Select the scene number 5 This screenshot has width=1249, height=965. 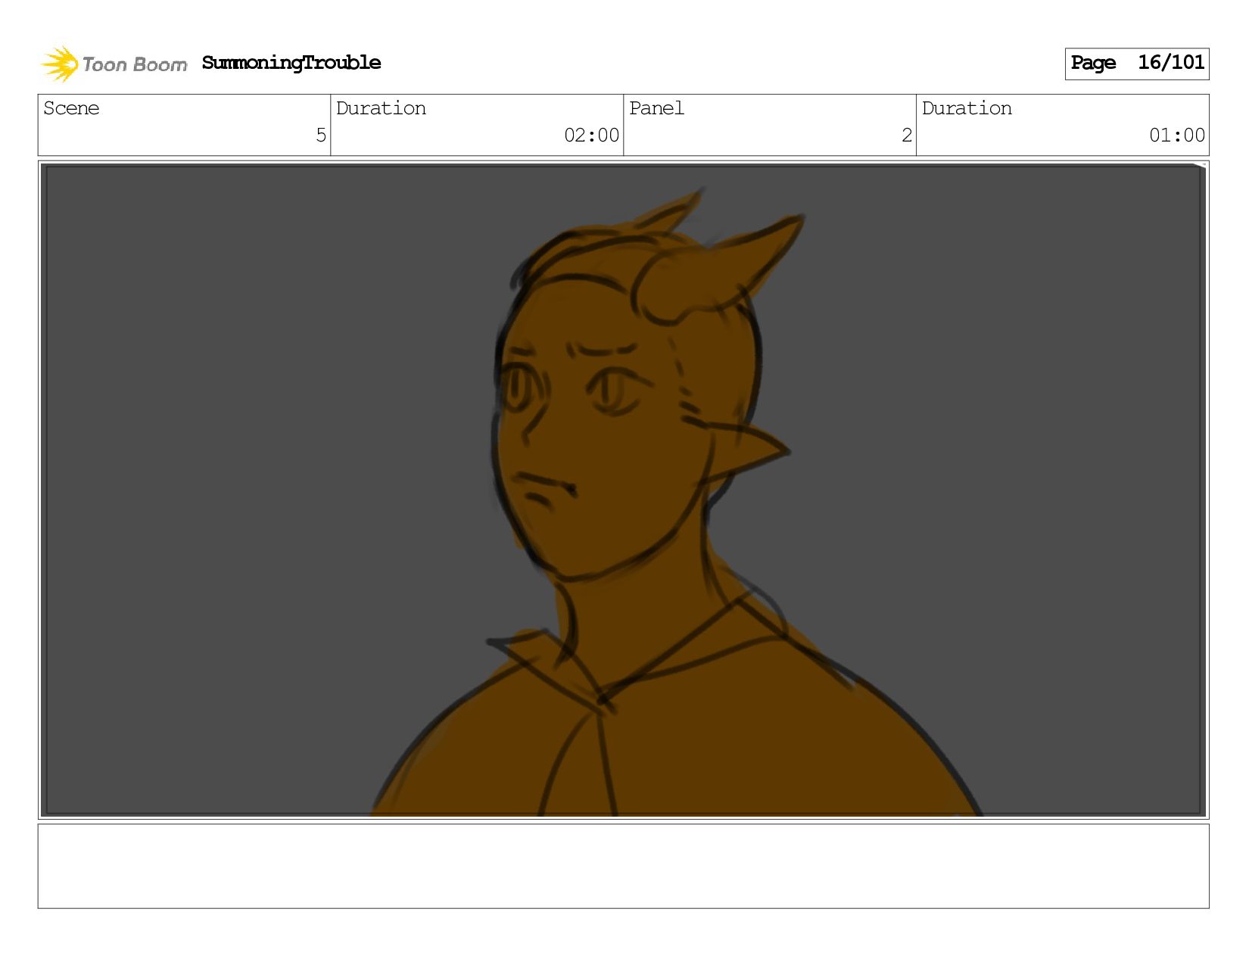point(321,135)
